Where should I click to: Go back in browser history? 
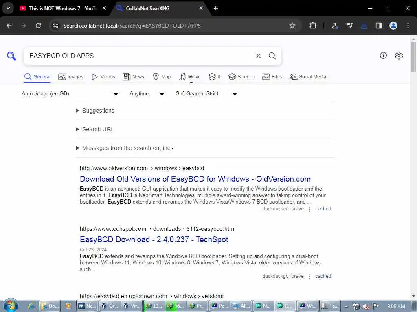point(9,26)
